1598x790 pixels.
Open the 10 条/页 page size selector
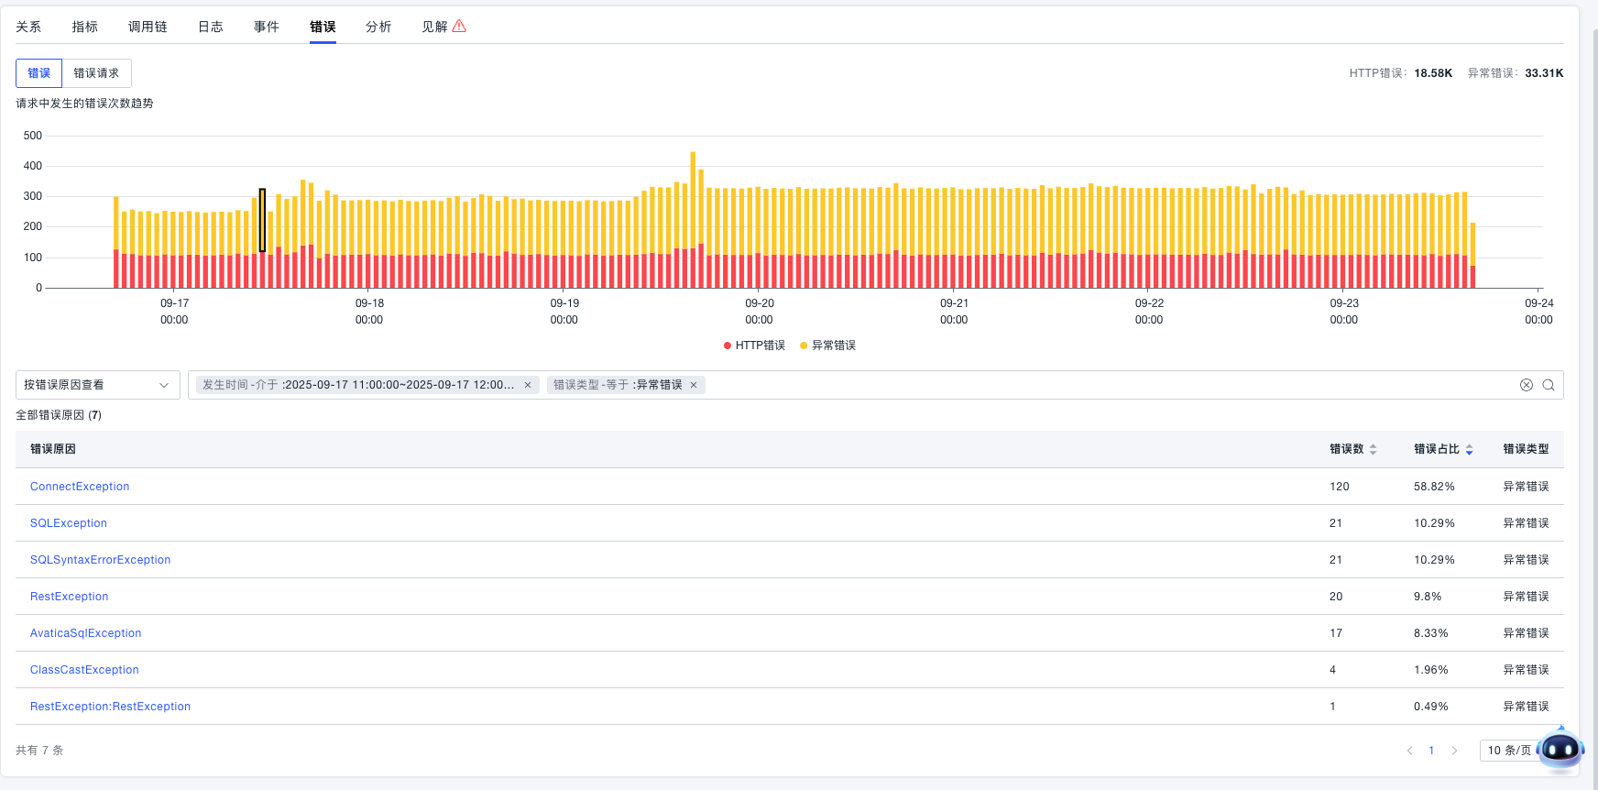tap(1508, 751)
